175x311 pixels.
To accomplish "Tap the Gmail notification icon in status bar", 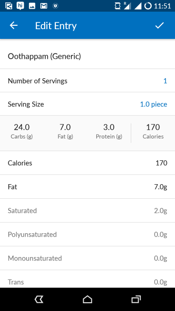I will click(x=44, y=6).
